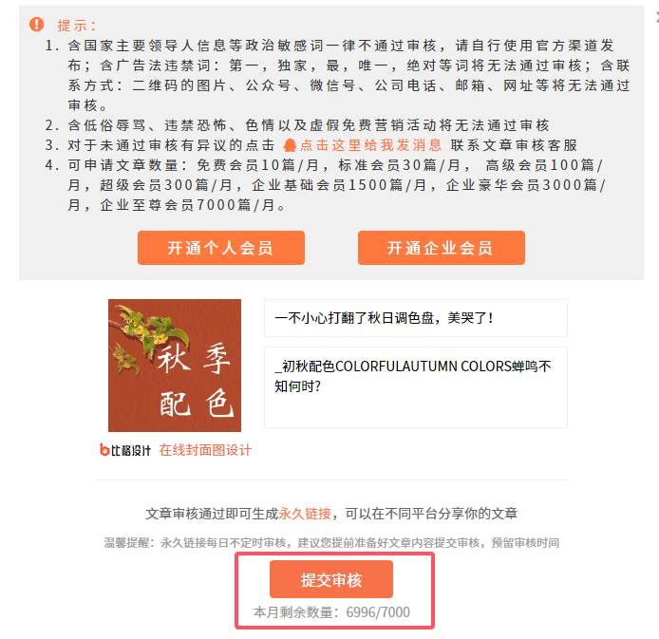
Task: Click the 联系文章审核客服 text
Action: point(514,145)
